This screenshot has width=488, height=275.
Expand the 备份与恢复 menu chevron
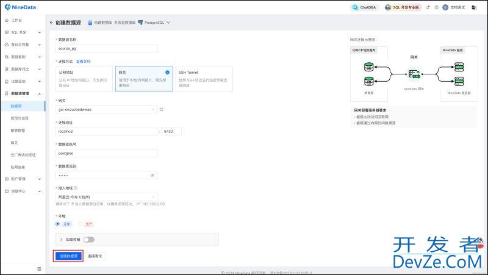[x=40, y=45]
